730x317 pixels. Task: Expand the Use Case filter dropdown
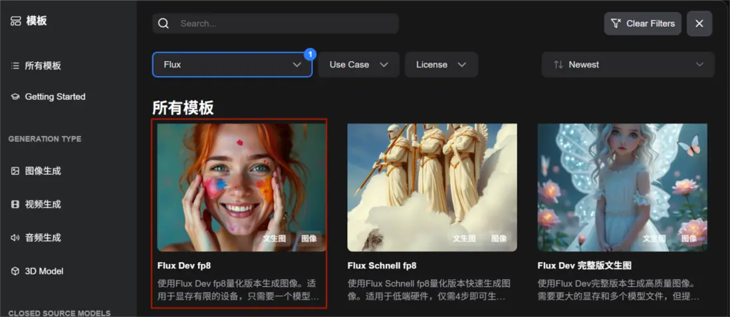point(358,64)
